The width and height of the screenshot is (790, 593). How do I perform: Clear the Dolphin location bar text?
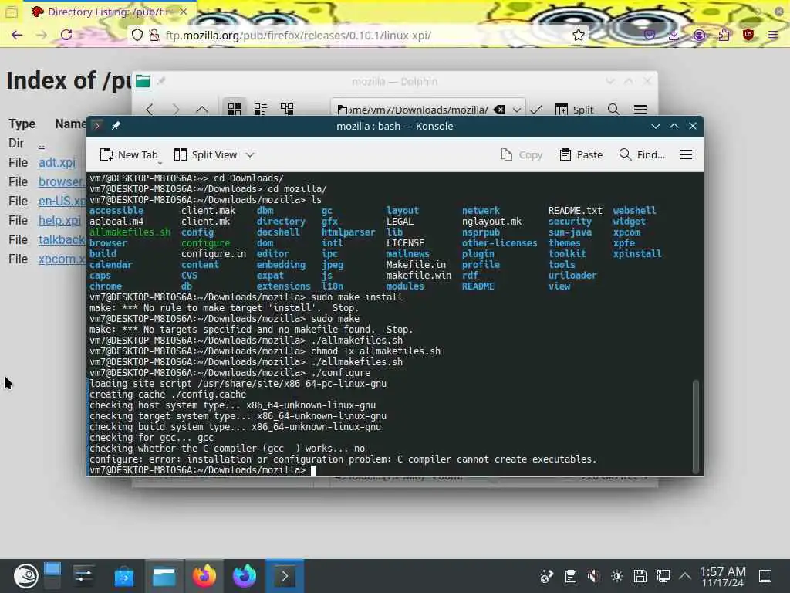click(499, 110)
